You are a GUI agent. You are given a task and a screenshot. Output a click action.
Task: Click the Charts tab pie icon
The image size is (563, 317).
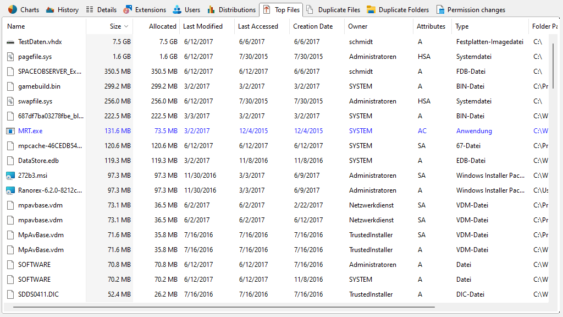[12, 9]
